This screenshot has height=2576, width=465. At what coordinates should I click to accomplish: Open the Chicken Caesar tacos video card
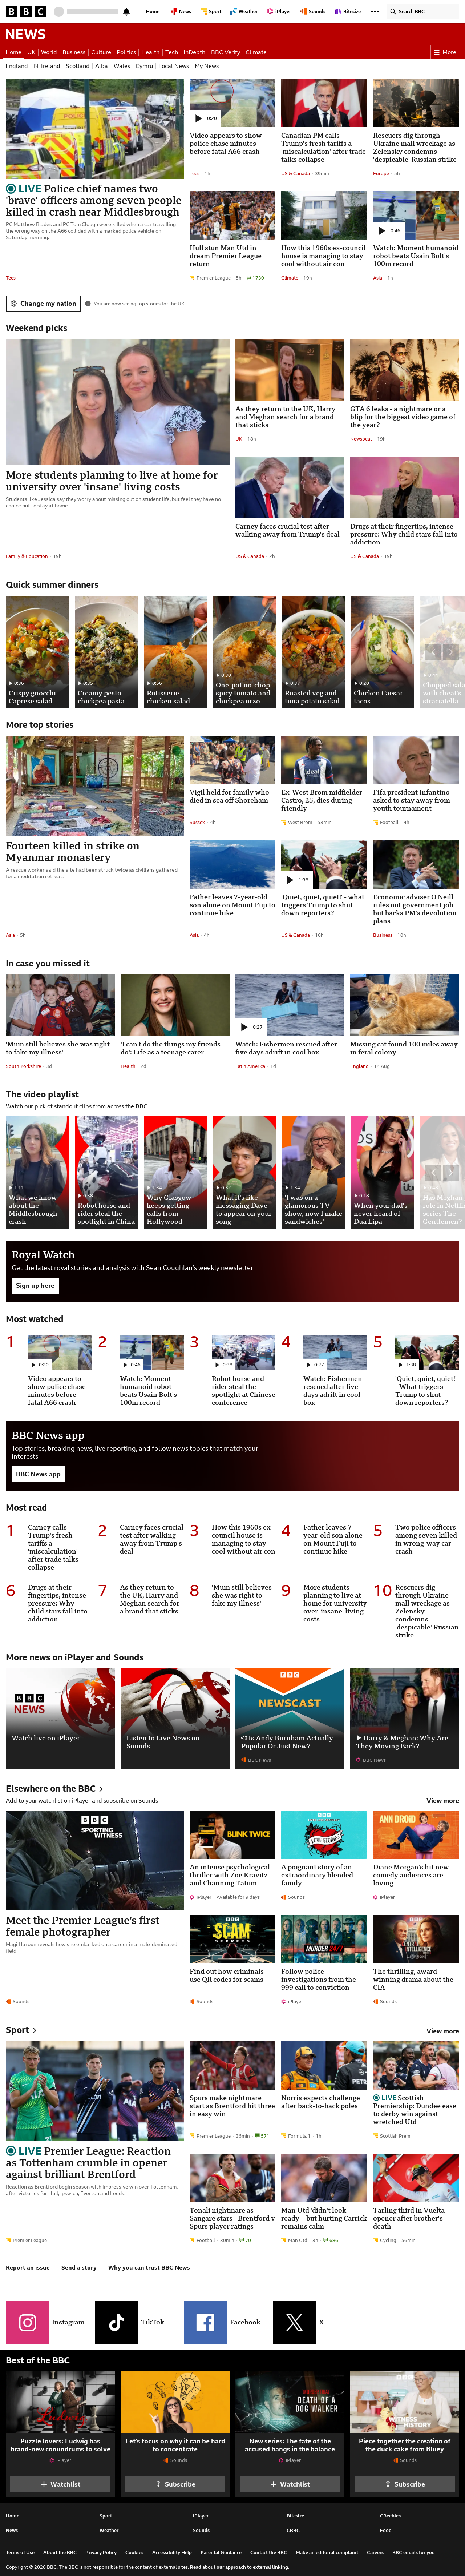(382, 652)
